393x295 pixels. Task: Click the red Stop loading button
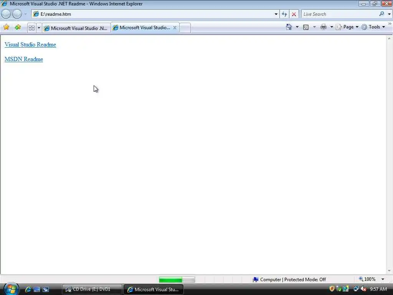294,14
